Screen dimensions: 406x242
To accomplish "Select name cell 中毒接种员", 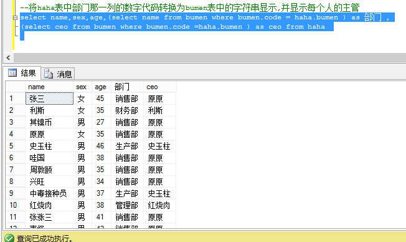I will tap(49, 193).
